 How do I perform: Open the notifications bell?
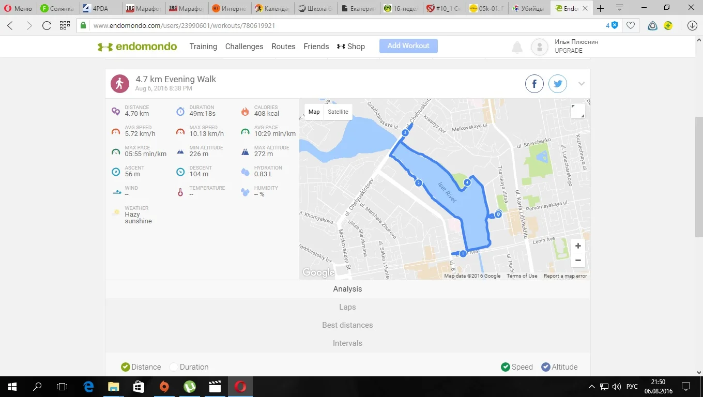tap(517, 48)
